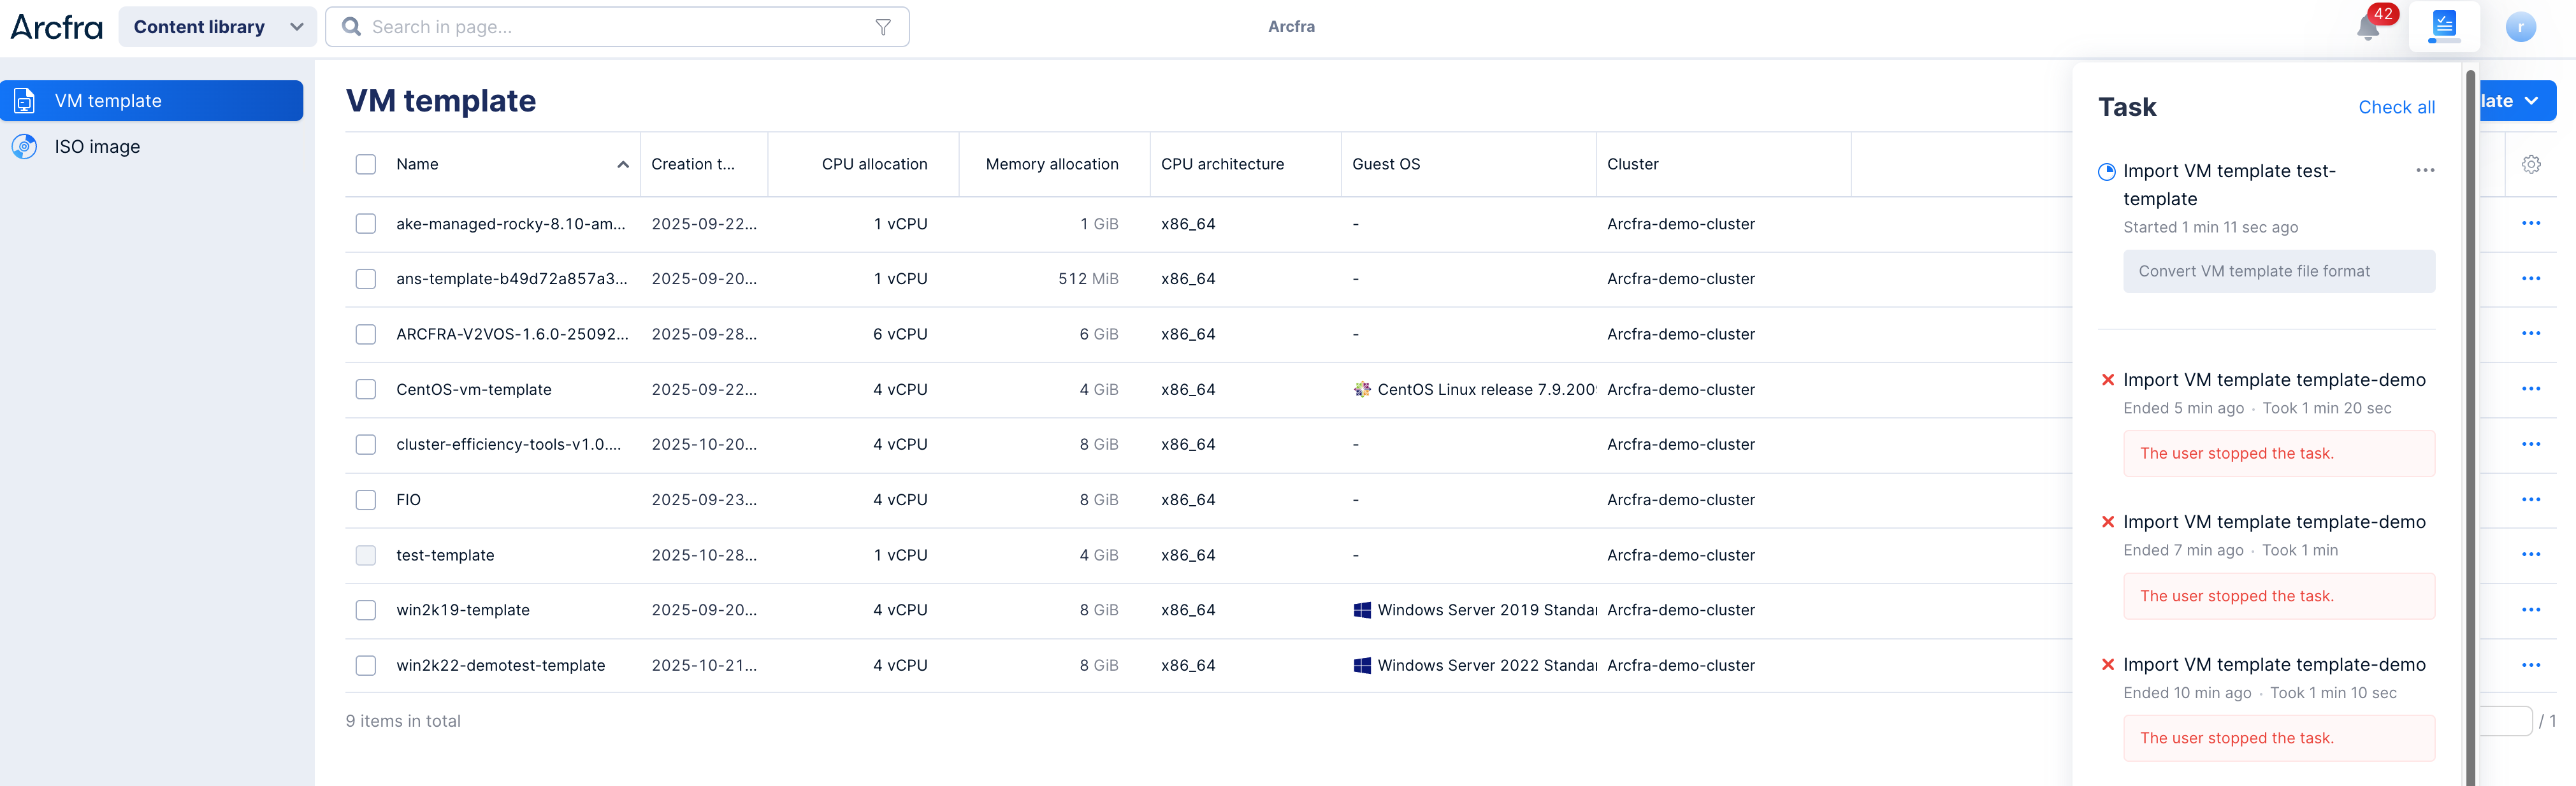Switch to ISO image section
The height and width of the screenshot is (786, 2576).
[x=97, y=147]
